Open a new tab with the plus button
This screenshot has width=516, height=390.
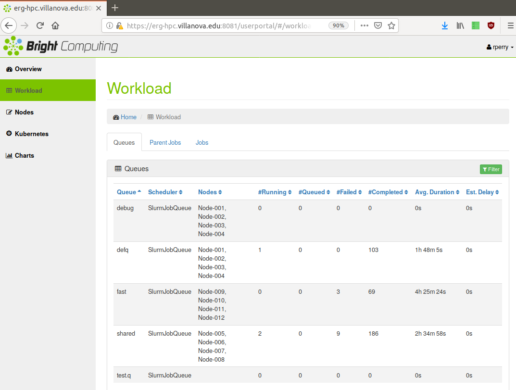click(x=115, y=8)
